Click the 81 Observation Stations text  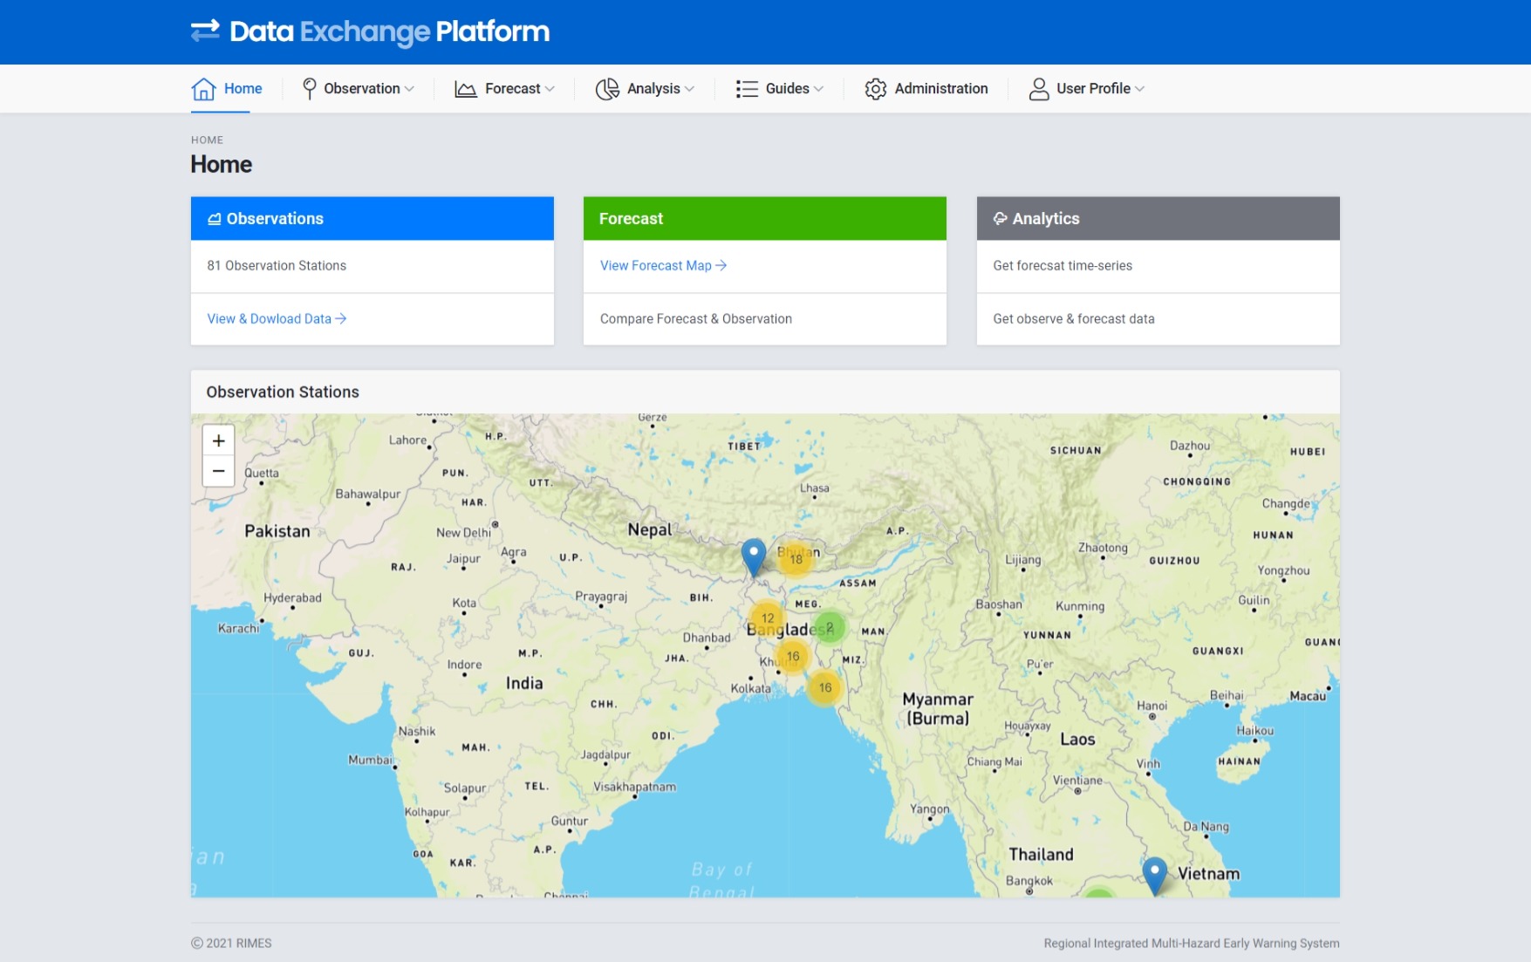click(x=277, y=266)
